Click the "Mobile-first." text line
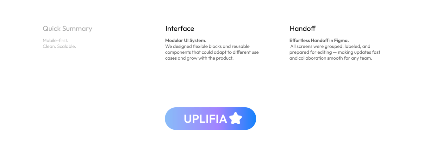Viewport: 424px width, 166px height. click(x=55, y=40)
